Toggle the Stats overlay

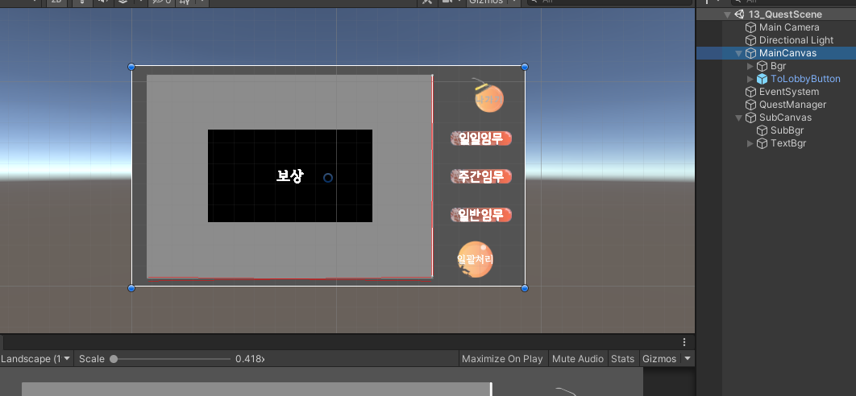pos(623,359)
